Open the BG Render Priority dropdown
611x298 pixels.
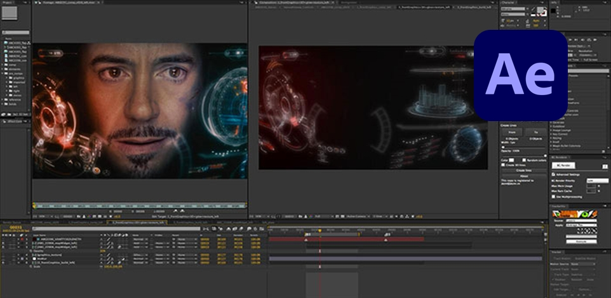coord(597,181)
